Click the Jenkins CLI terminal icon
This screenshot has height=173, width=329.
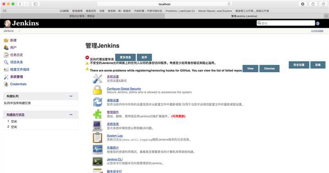[x=98, y=161]
